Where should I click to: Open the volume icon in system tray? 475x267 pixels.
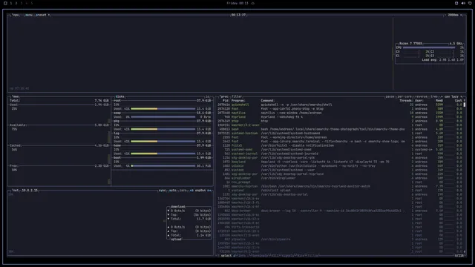463,3
